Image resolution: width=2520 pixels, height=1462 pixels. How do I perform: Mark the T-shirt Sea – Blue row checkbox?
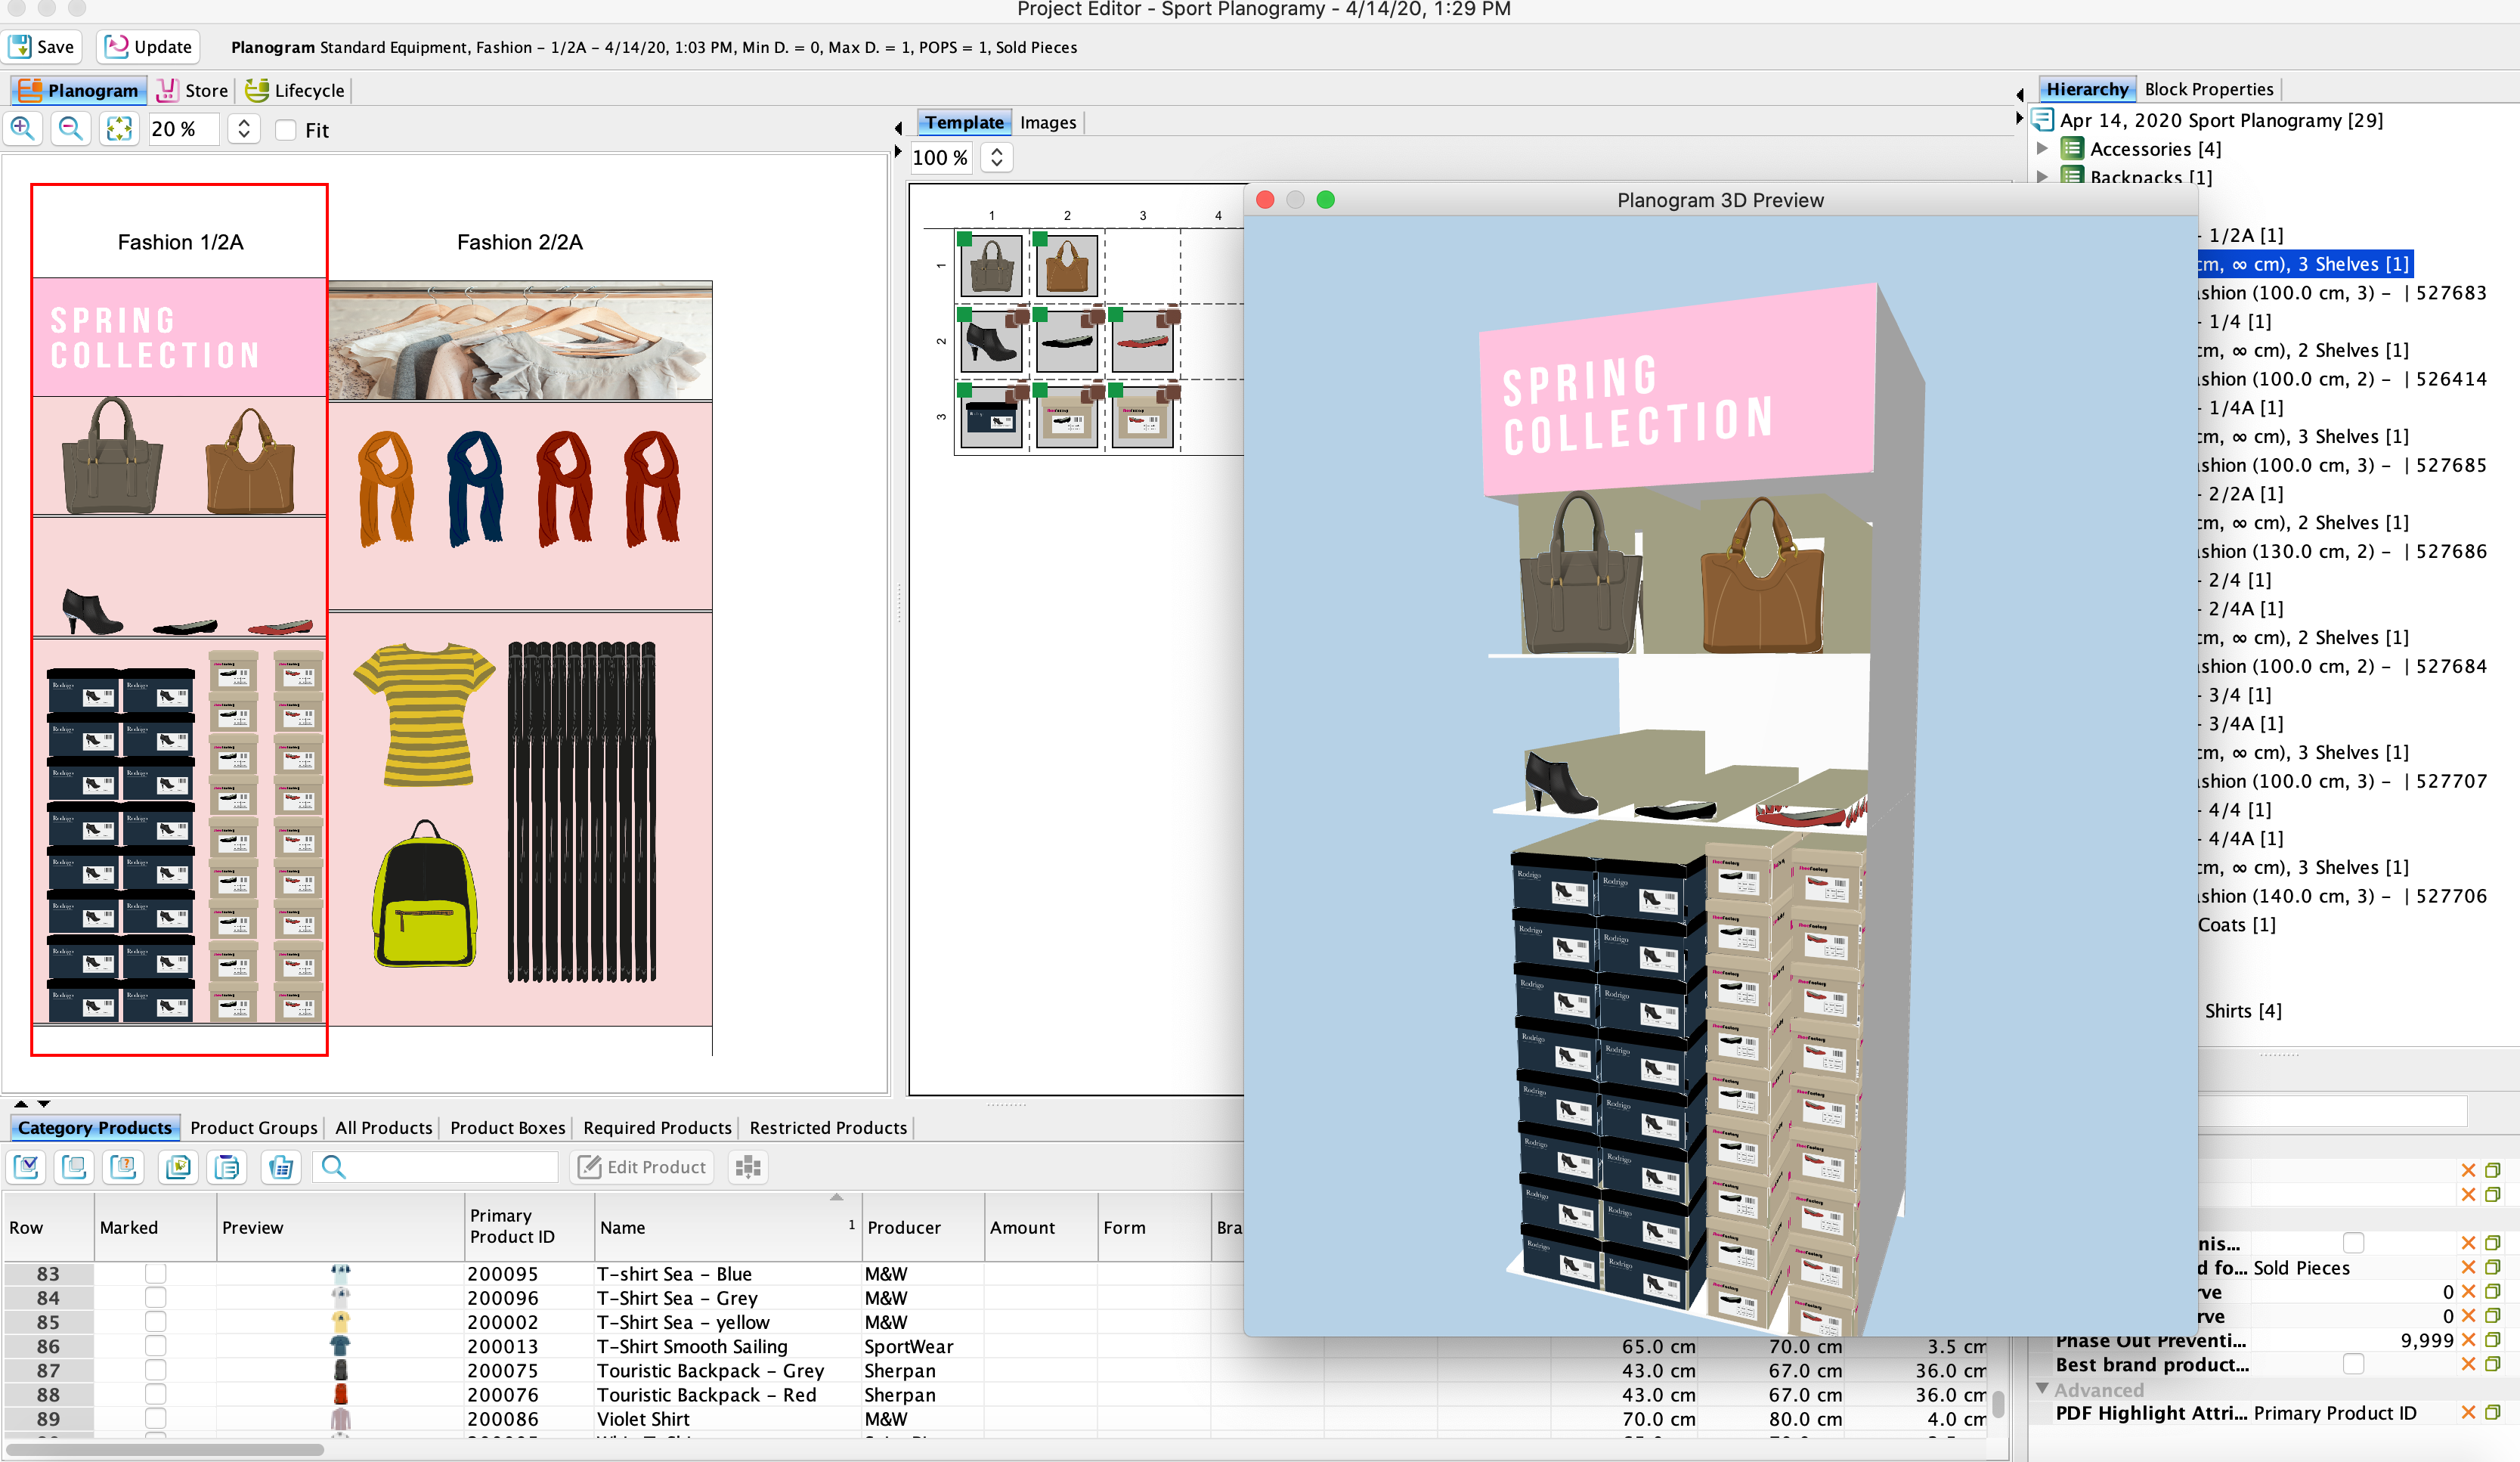[155, 1274]
